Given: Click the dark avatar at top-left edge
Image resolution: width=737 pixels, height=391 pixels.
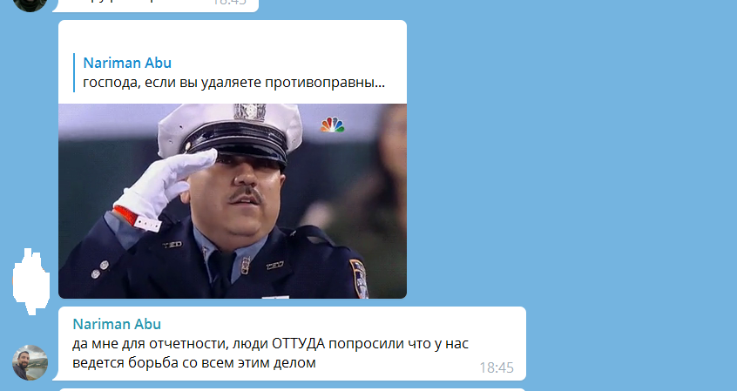Looking at the screenshot, I should [x=30, y=4].
